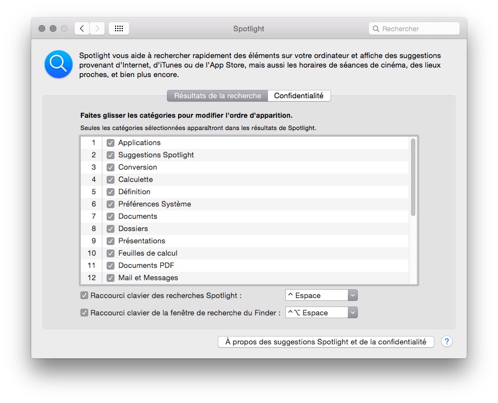Switch to Confidentialité tab
This screenshot has width=498, height=403.
click(299, 96)
